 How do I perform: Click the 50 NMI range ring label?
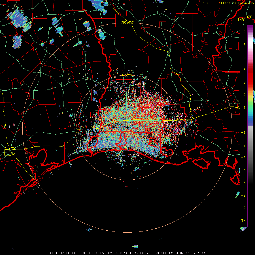(x=127, y=75)
